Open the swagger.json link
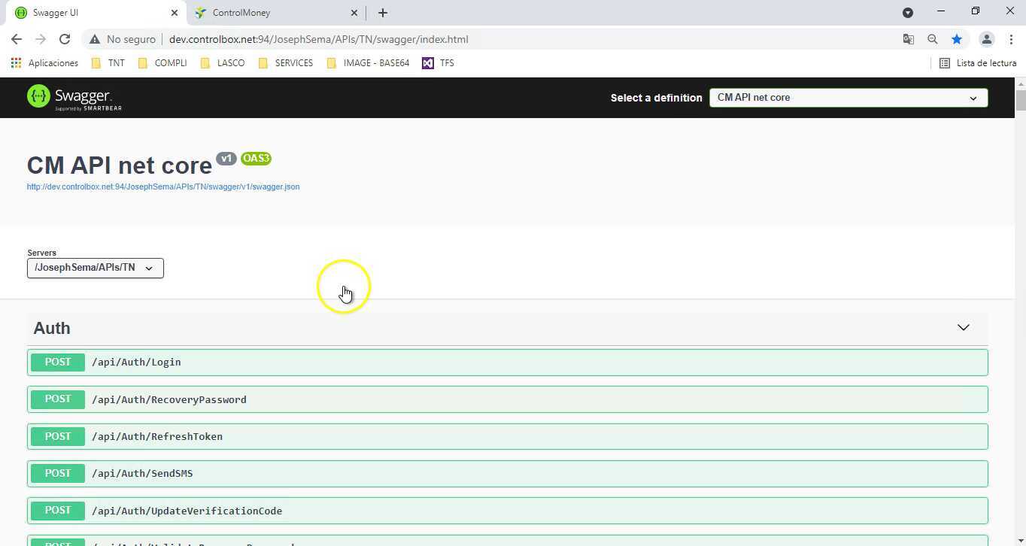 (163, 187)
